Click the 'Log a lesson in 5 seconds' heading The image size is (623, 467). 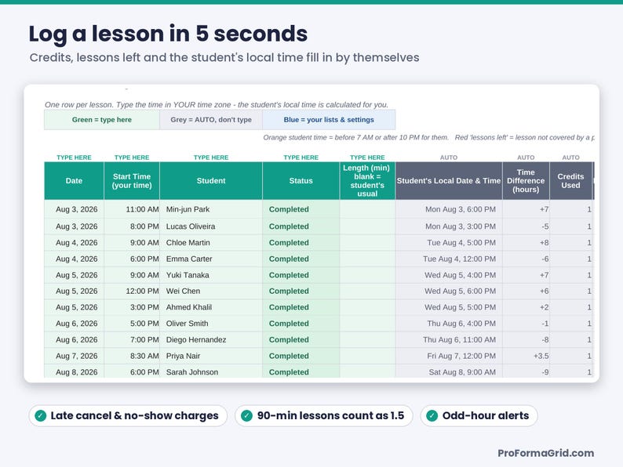coord(168,34)
